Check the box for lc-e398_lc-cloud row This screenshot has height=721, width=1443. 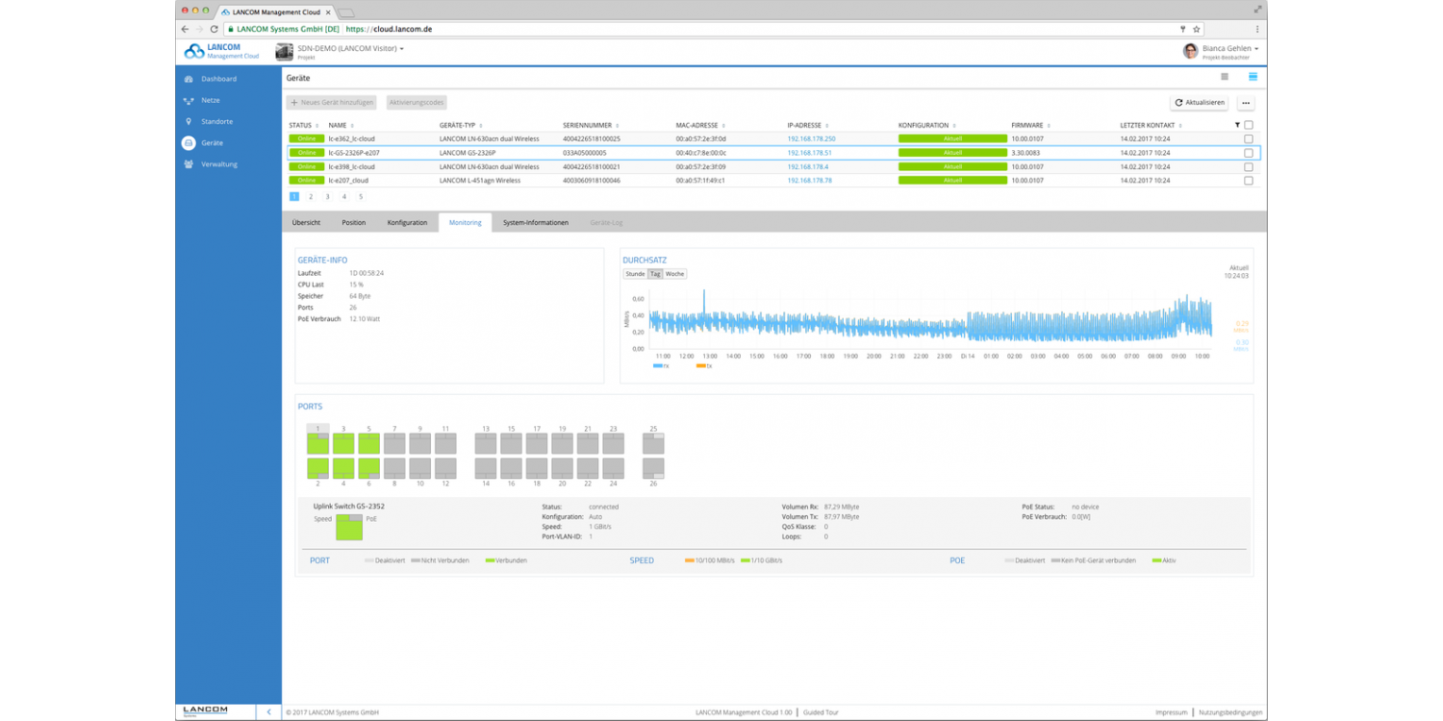[x=1249, y=166]
